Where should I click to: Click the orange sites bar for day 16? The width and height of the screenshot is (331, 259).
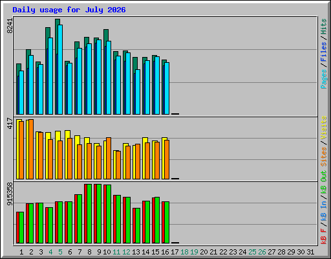pyautogui.click(x=167, y=159)
